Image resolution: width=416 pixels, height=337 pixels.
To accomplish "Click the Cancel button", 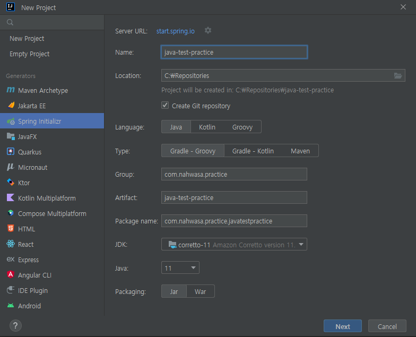I will click(387, 326).
